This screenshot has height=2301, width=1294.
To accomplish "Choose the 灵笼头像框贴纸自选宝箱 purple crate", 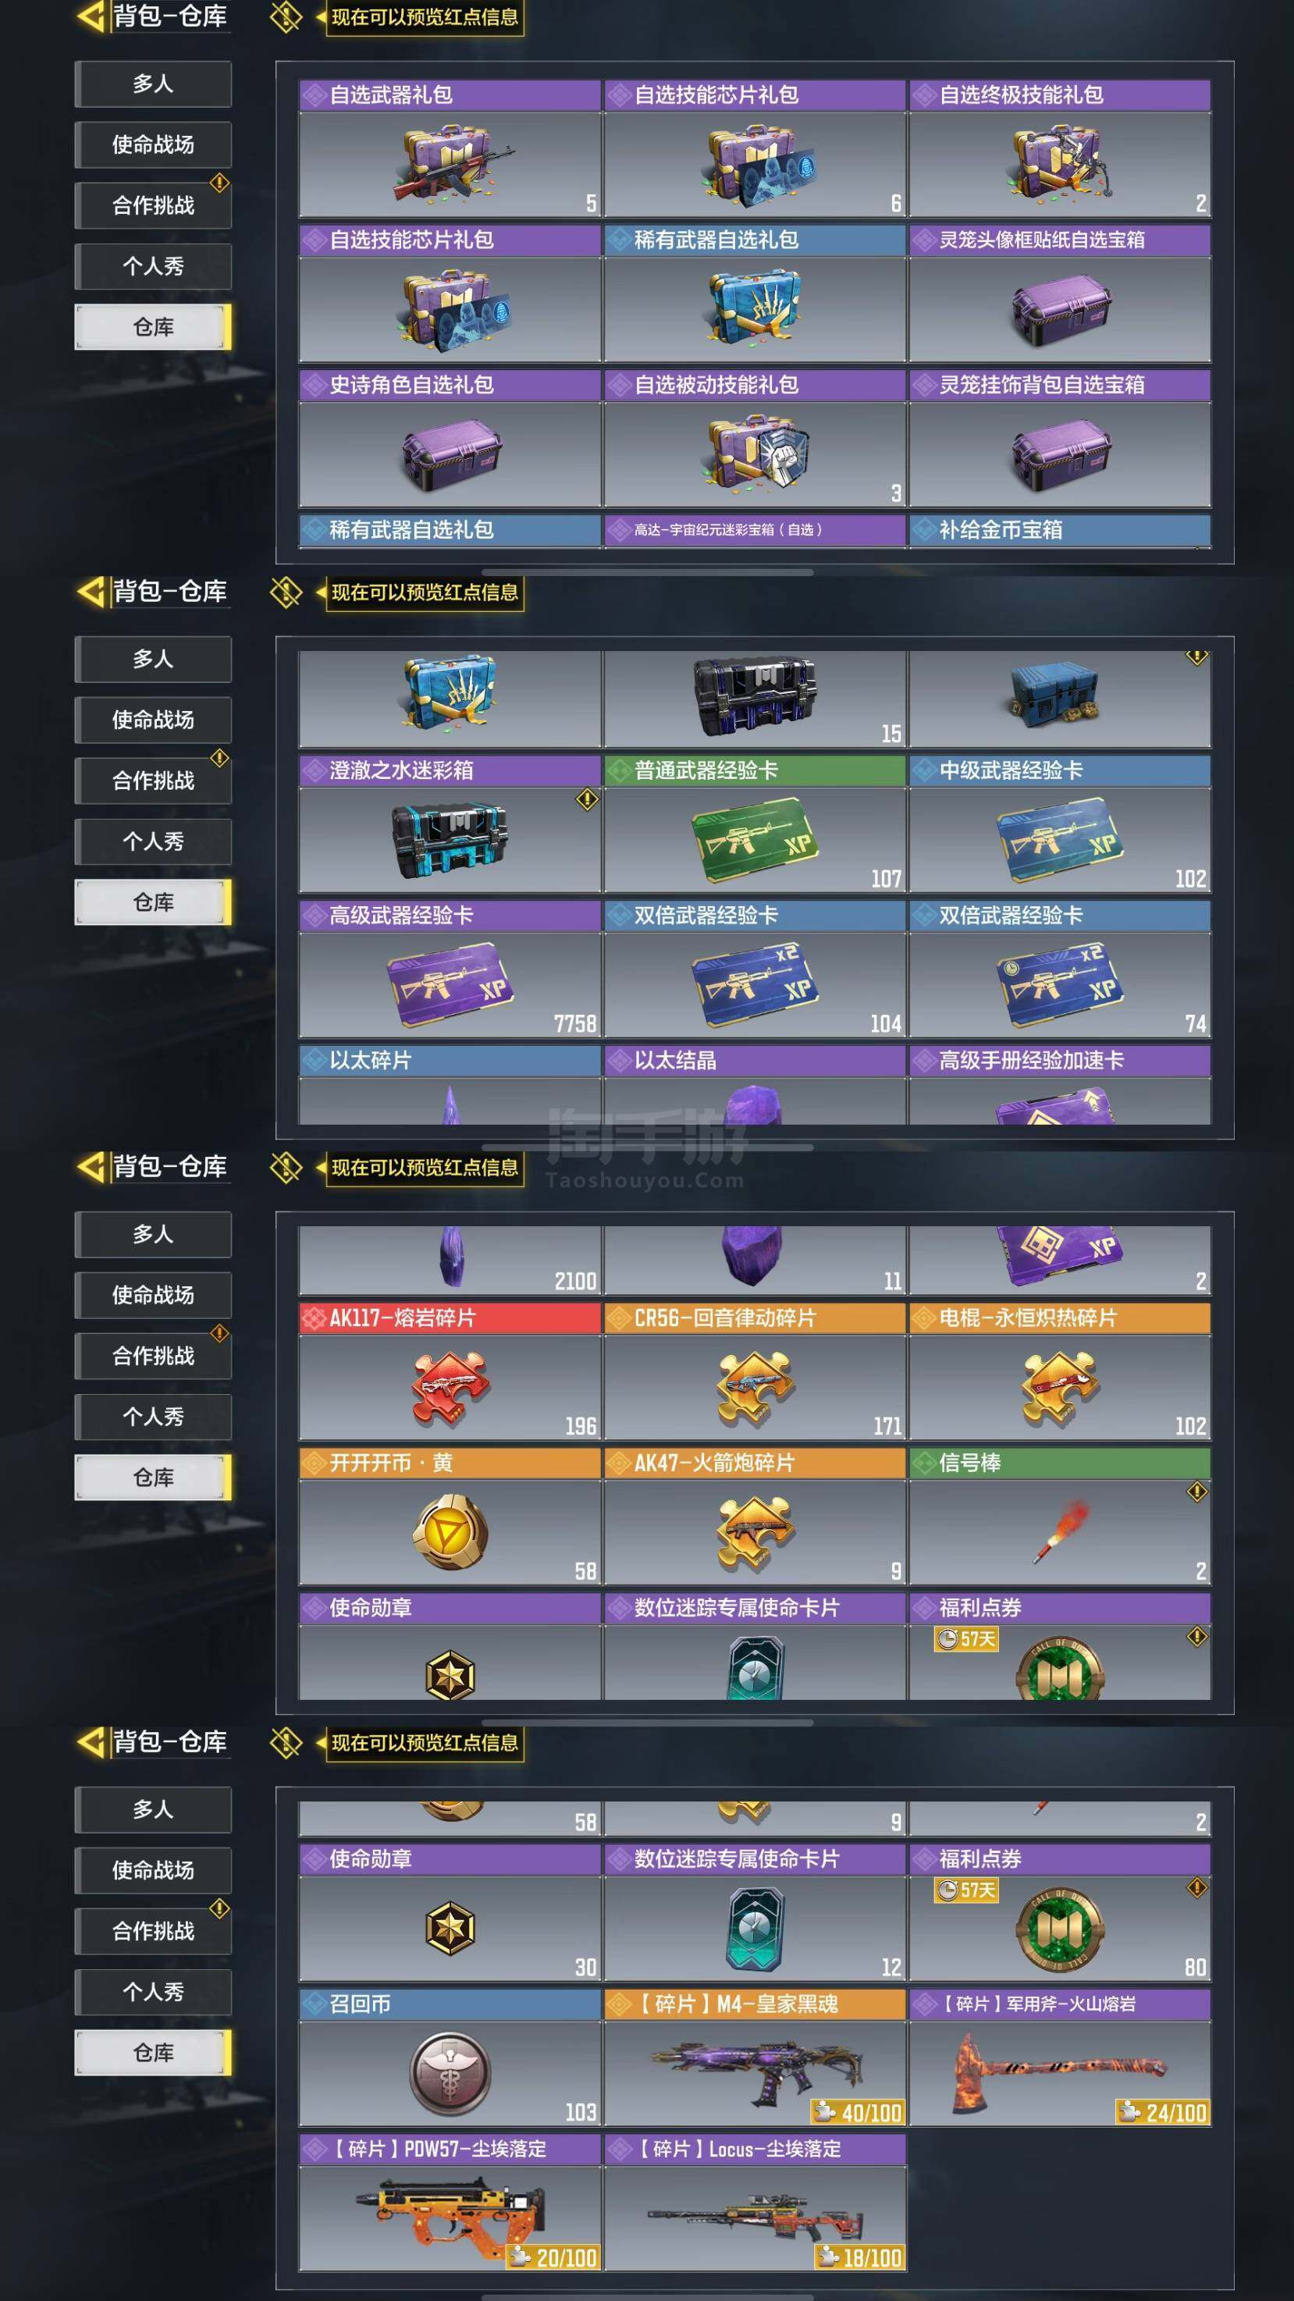I will pos(1059,293).
